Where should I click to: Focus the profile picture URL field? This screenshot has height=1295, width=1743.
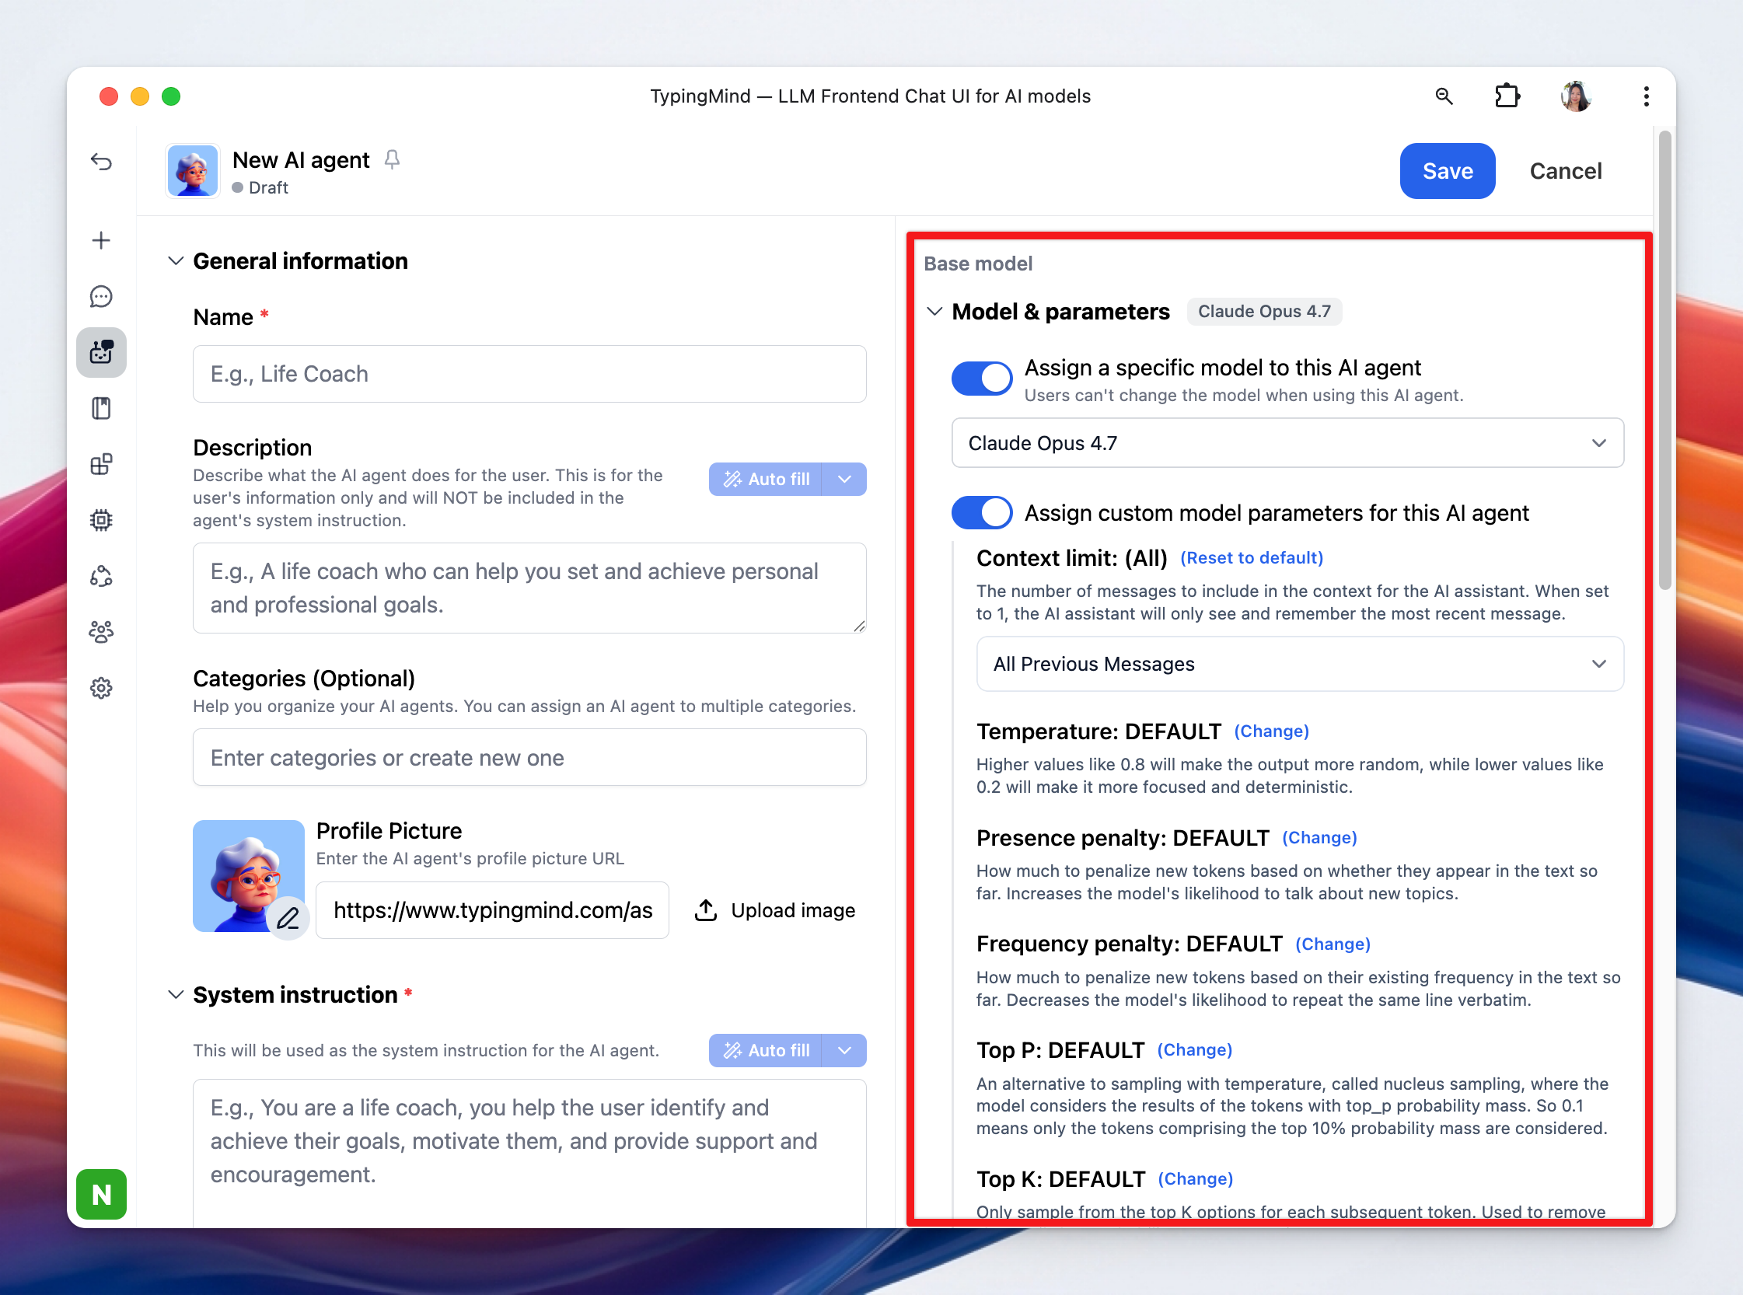click(492, 910)
